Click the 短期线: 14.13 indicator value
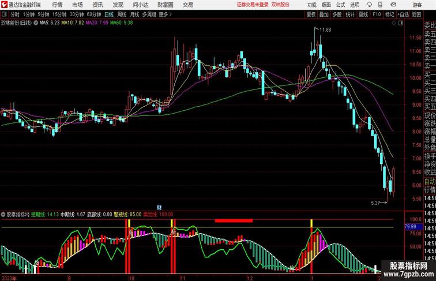 pyautogui.click(x=45, y=215)
